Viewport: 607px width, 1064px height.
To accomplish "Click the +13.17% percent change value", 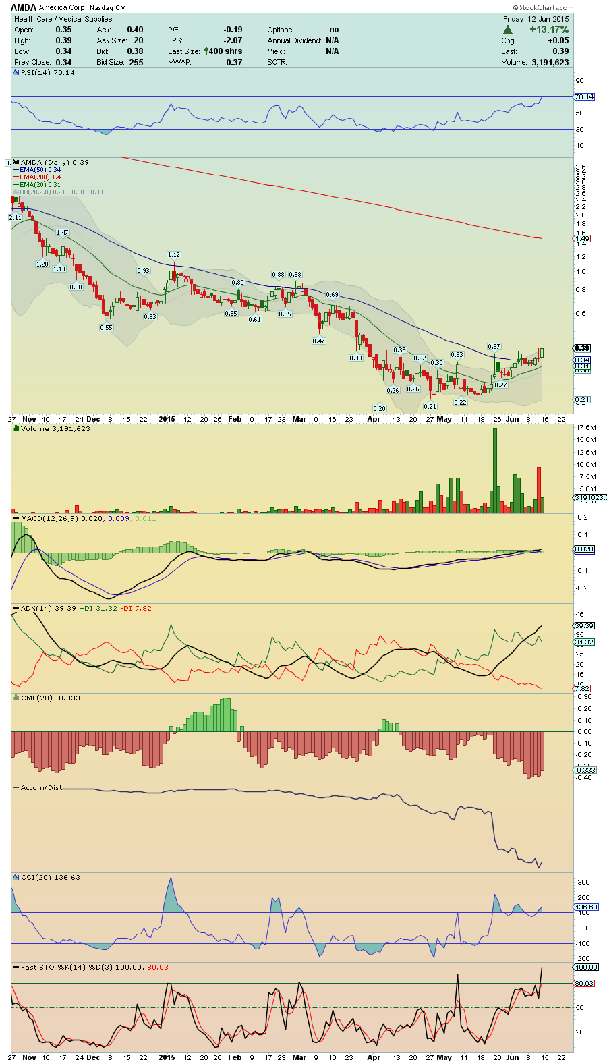I will coord(549,30).
